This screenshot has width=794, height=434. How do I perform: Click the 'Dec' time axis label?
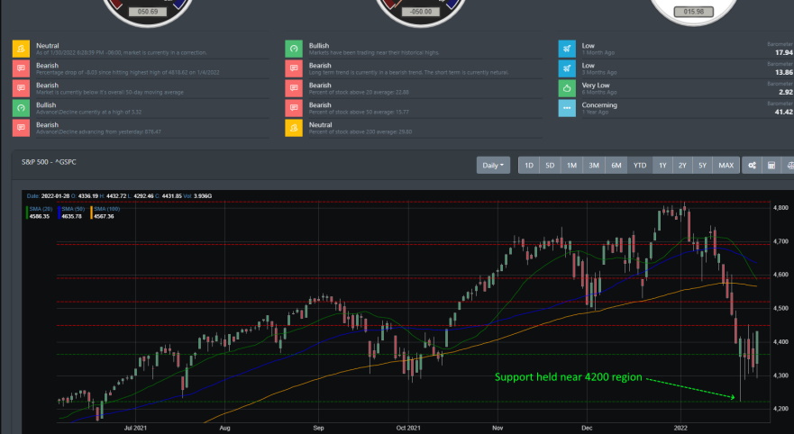click(587, 428)
